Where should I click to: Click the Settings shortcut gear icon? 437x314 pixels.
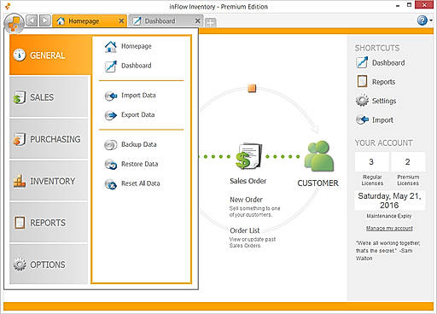[x=362, y=101]
